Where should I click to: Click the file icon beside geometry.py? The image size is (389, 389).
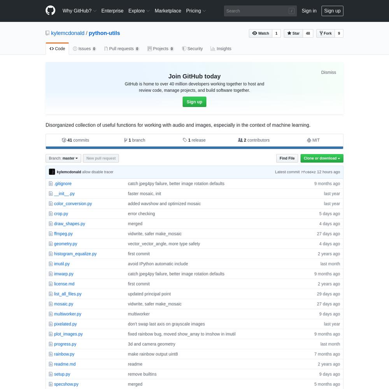pyautogui.click(x=51, y=244)
